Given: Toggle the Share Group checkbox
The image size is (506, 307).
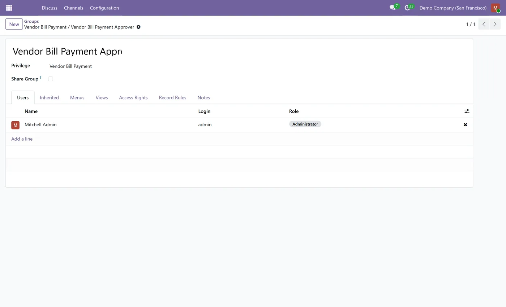Looking at the screenshot, I should click(x=51, y=79).
